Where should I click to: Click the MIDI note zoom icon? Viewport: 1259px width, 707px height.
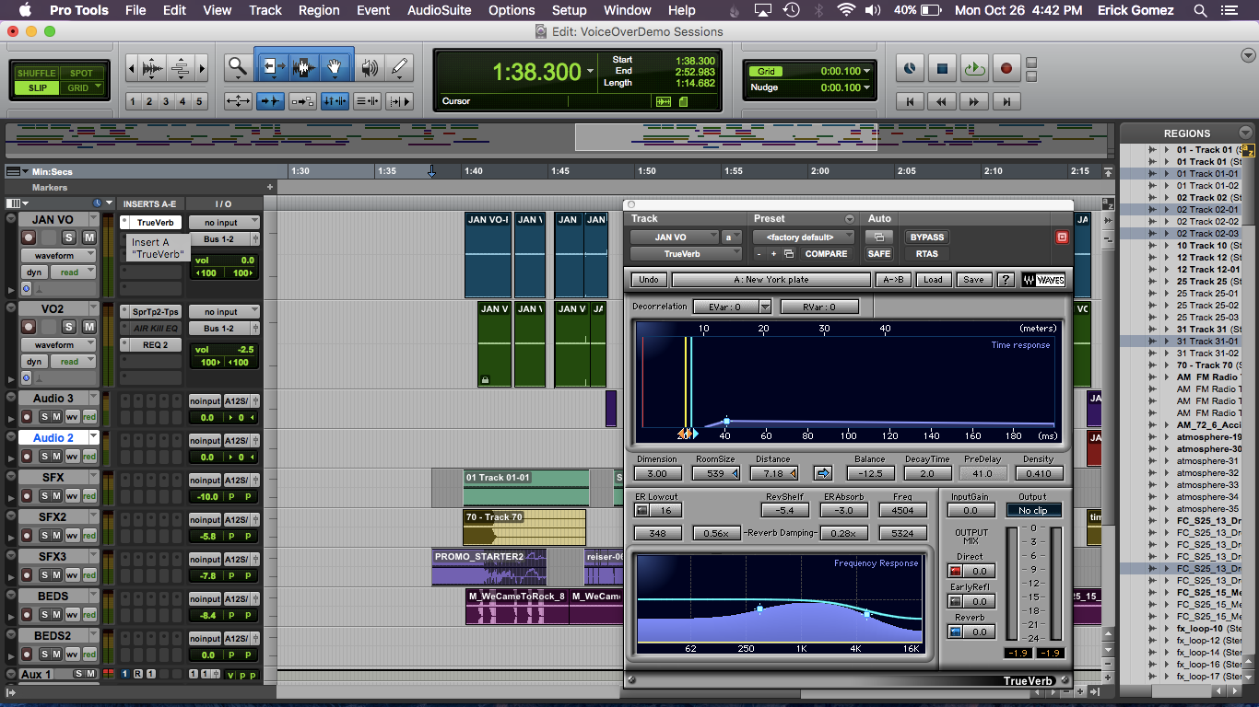point(181,68)
